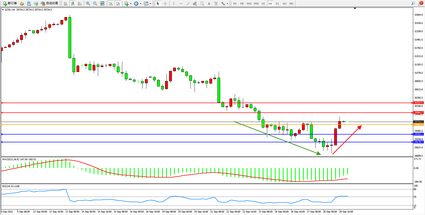Enable candlestick chart mode
The width and height of the screenshot is (425, 215).
pos(73,4)
